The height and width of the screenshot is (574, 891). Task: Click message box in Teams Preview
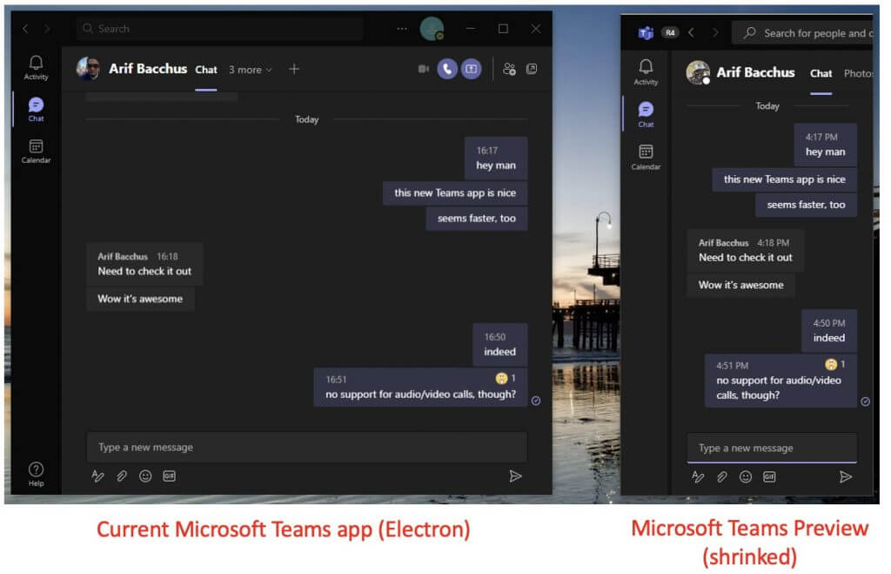773,449
